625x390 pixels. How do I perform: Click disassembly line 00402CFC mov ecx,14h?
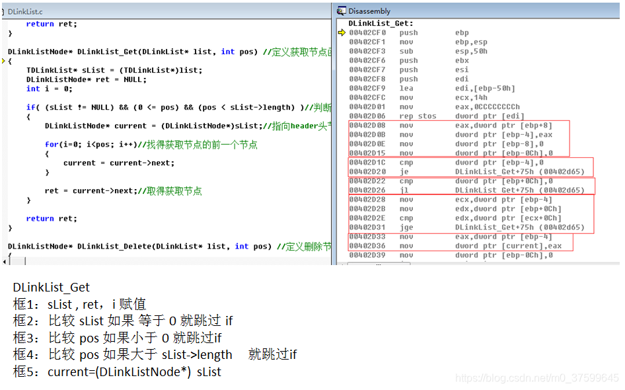point(418,98)
